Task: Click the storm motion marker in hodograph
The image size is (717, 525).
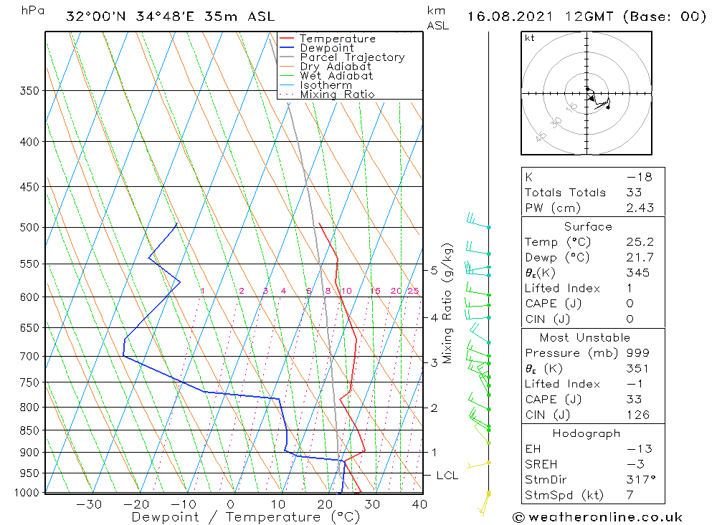Action: coord(592,99)
